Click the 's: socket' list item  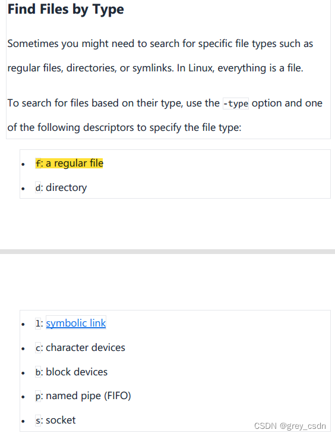(x=55, y=420)
